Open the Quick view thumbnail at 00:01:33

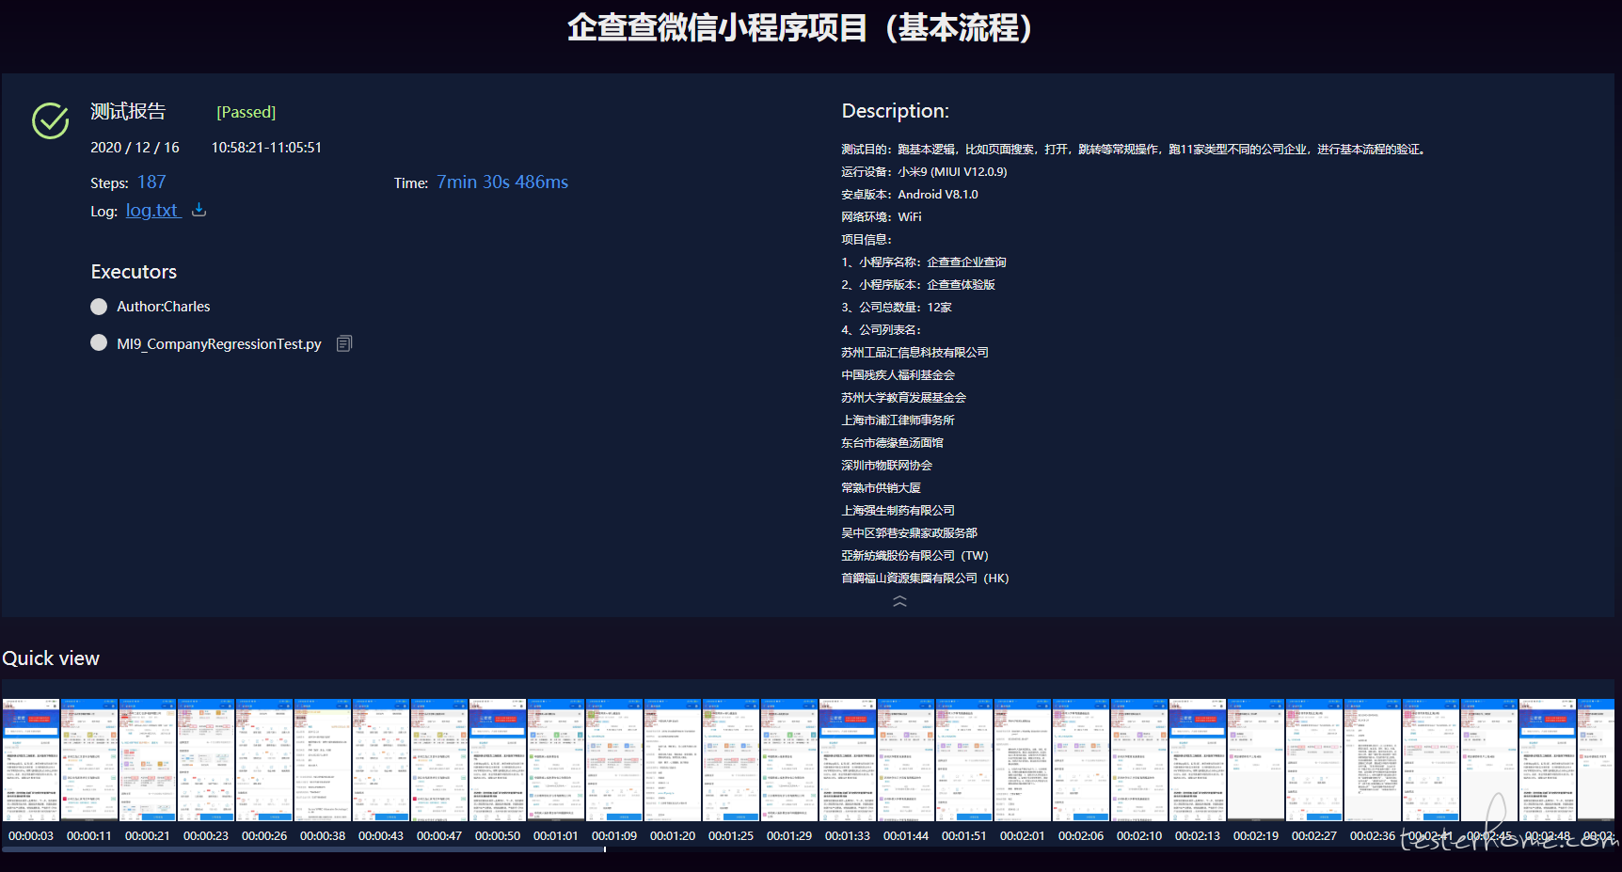[x=848, y=760]
